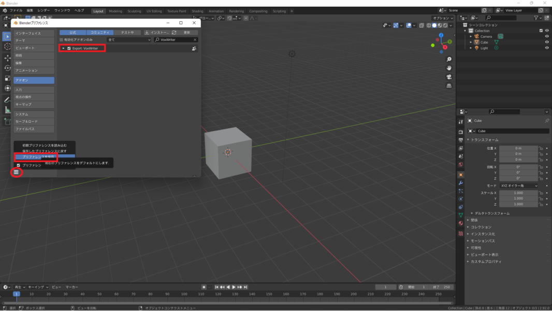The width and height of the screenshot is (552, 311).
Task: Open Object Data properties tab (green triangle)
Action: click(460, 215)
